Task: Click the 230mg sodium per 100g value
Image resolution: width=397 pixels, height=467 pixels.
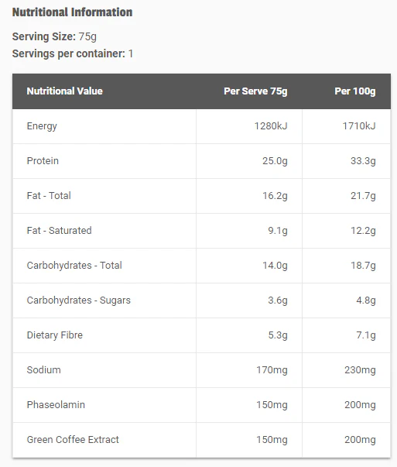Action: coord(360,370)
